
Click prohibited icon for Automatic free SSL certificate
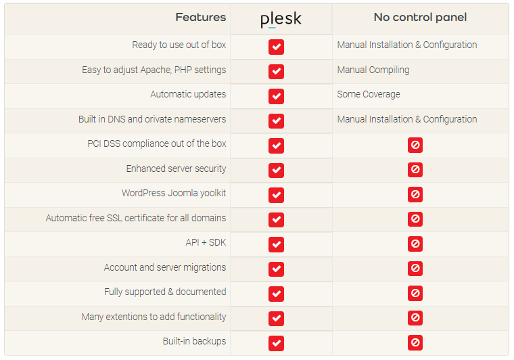(x=415, y=219)
